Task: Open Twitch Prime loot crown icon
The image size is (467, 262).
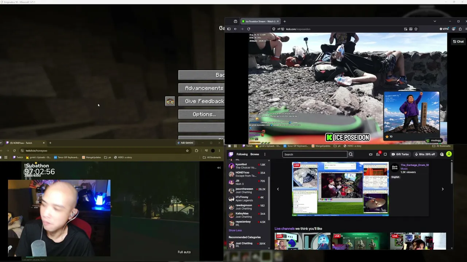Action: click(371, 154)
